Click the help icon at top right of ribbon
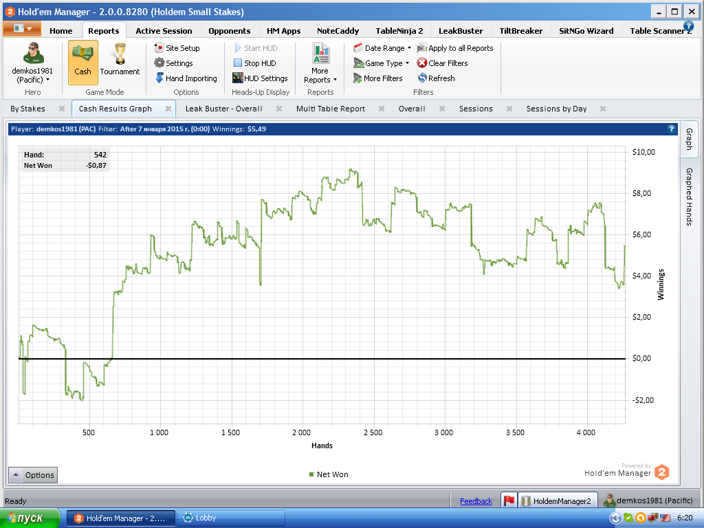 [x=688, y=27]
